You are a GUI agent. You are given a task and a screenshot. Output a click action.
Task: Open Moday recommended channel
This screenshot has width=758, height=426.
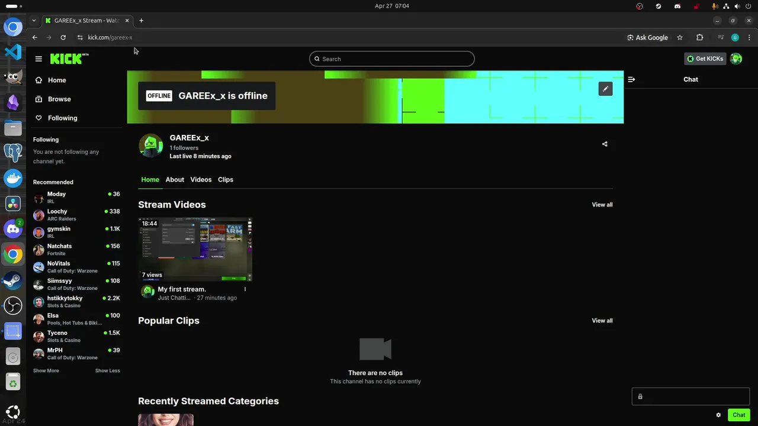point(76,198)
